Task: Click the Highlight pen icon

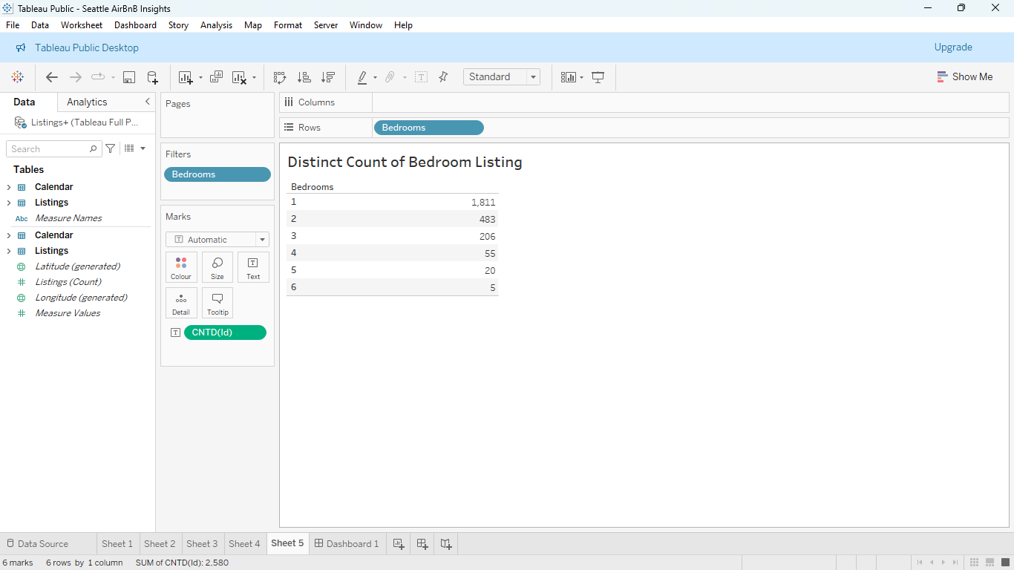Action: pyautogui.click(x=362, y=77)
